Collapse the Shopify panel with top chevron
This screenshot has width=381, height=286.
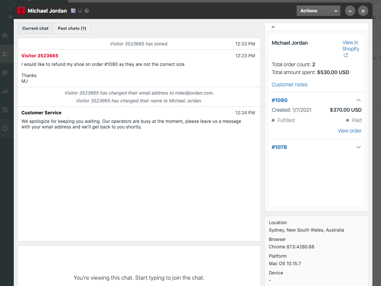pyautogui.click(x=273, y=27)
